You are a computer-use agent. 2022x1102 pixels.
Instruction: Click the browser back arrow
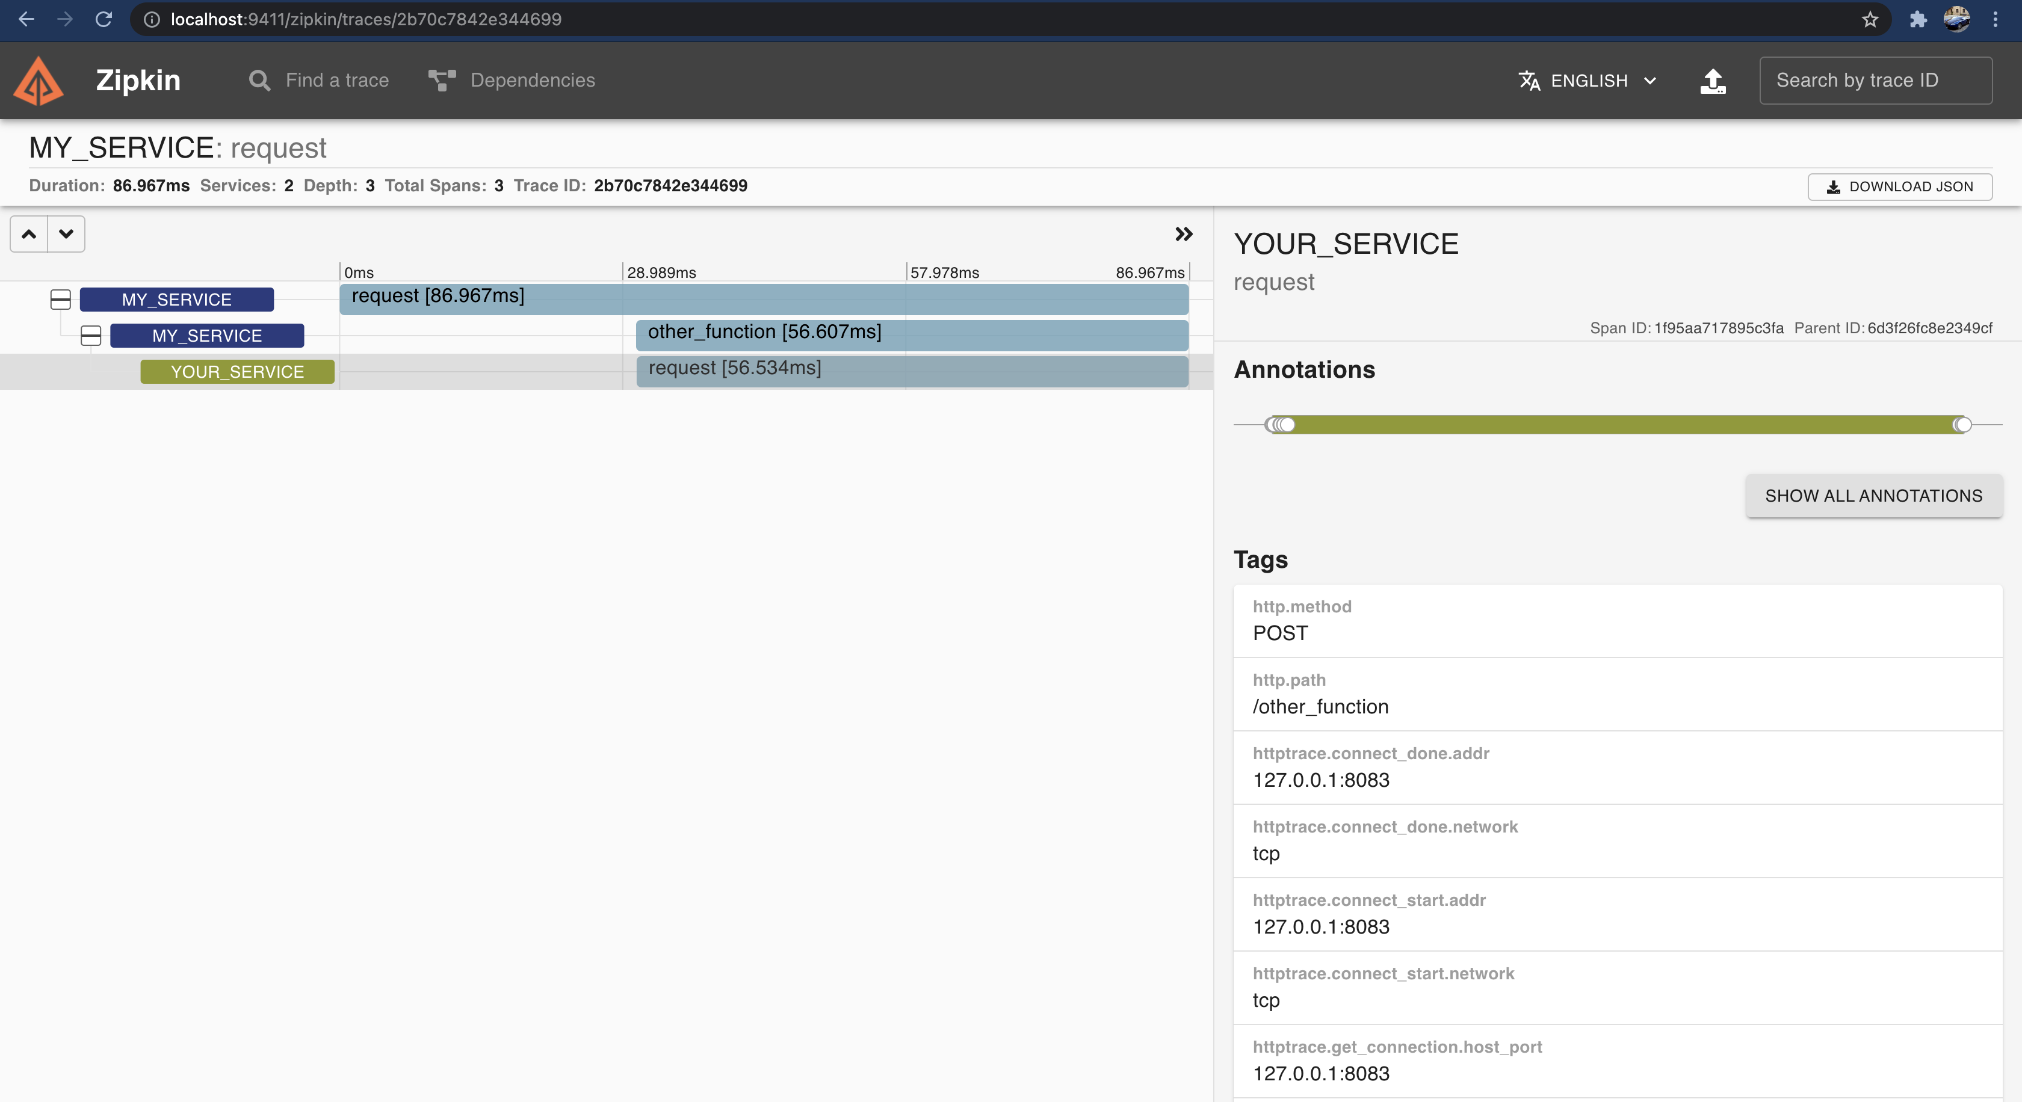(x=26, y=19)
